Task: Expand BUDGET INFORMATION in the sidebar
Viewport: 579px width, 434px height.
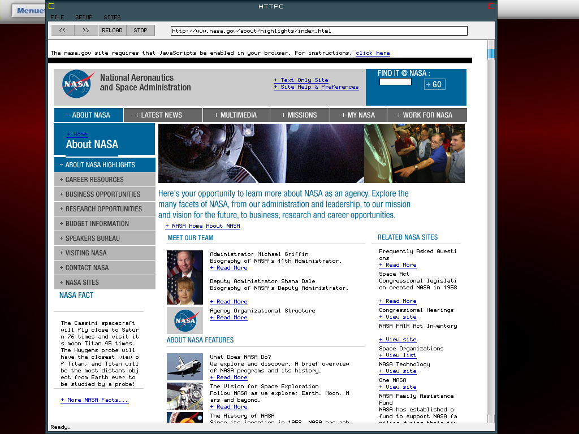Action: click(x=105, y=224)
